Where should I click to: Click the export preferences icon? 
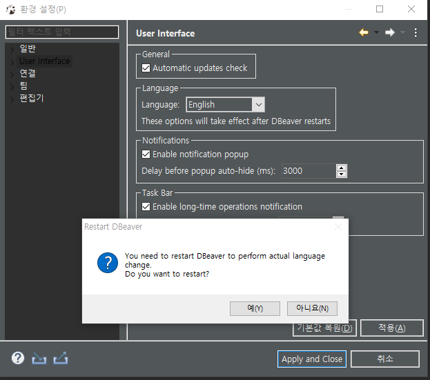pyautogui.click(x=61, y=358)
